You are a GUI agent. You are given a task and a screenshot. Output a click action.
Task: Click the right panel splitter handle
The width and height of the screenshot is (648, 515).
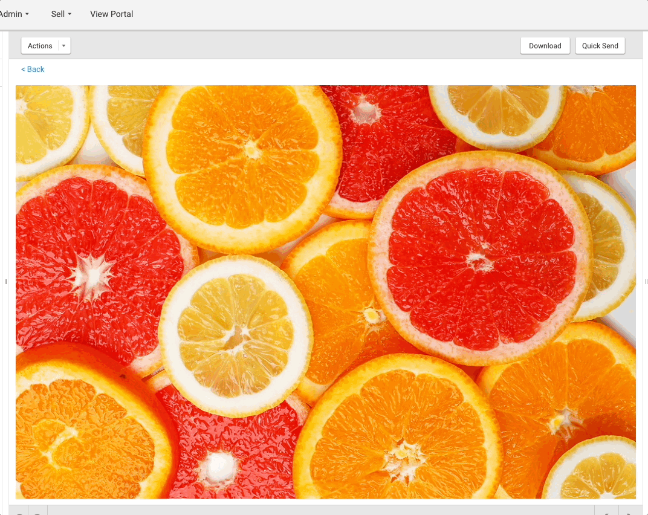point(646,282)
